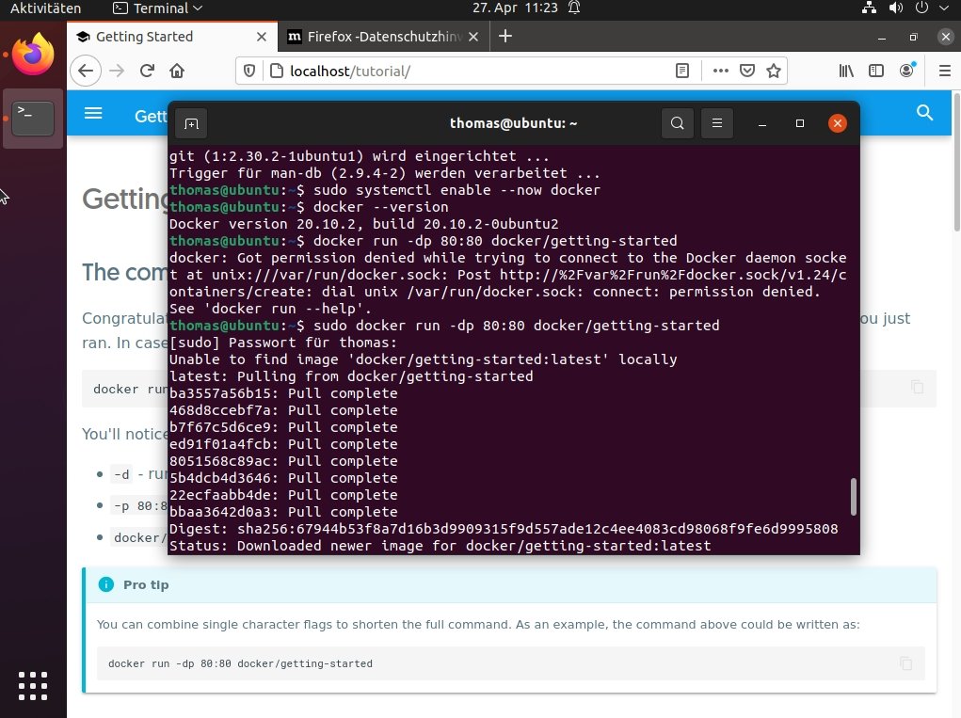
Task: Click the tracking protection shield icon
Action: tap(248, 71)
